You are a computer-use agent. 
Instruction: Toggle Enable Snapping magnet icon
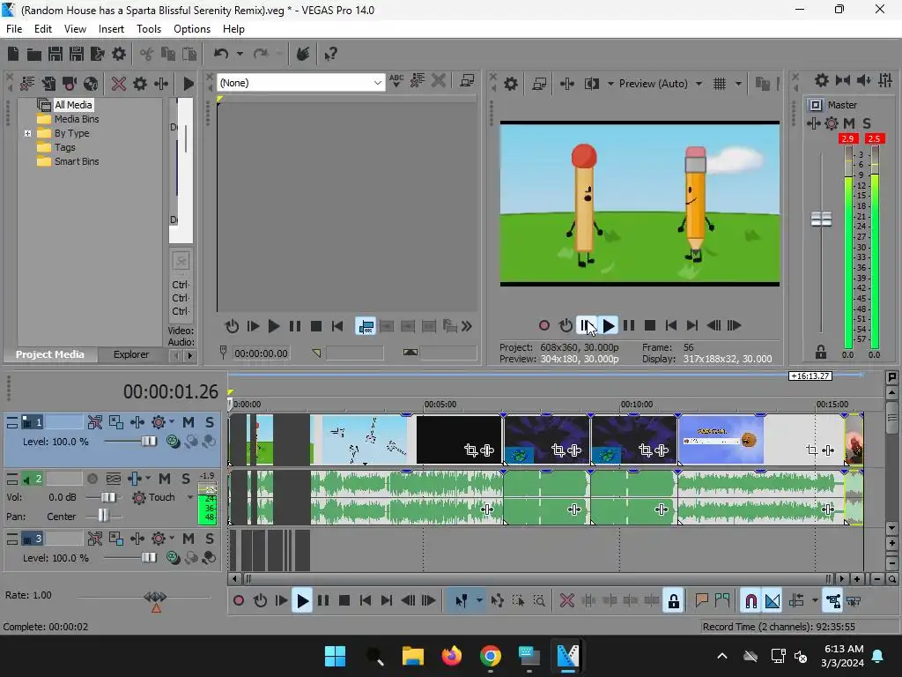click(x=750, y=601)
